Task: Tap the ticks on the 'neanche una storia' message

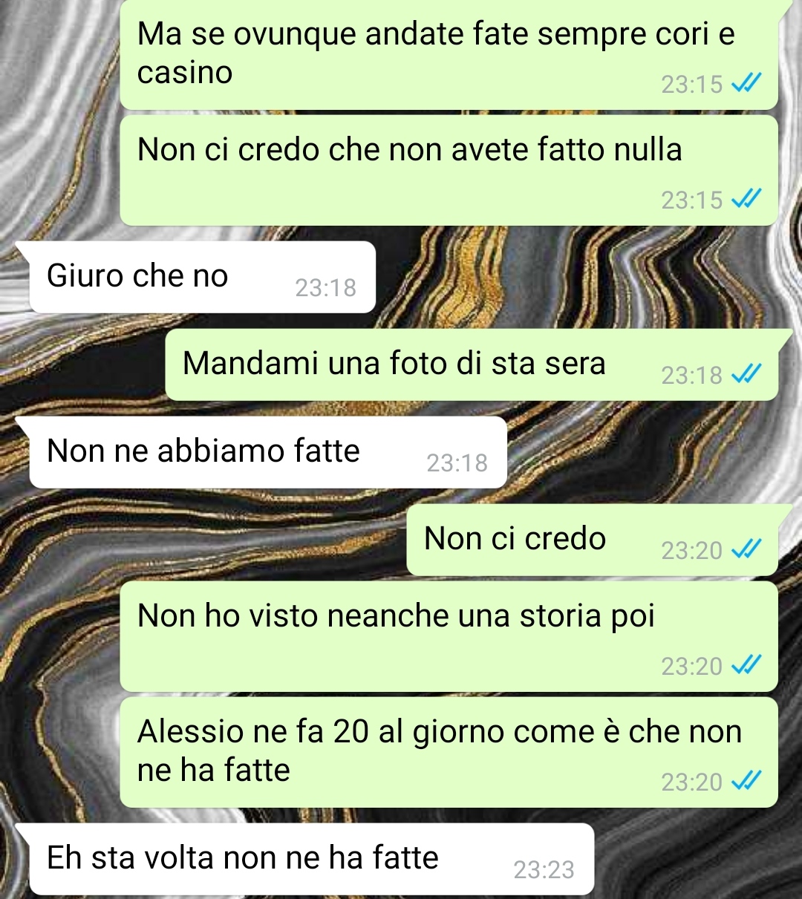Action: 746,666
